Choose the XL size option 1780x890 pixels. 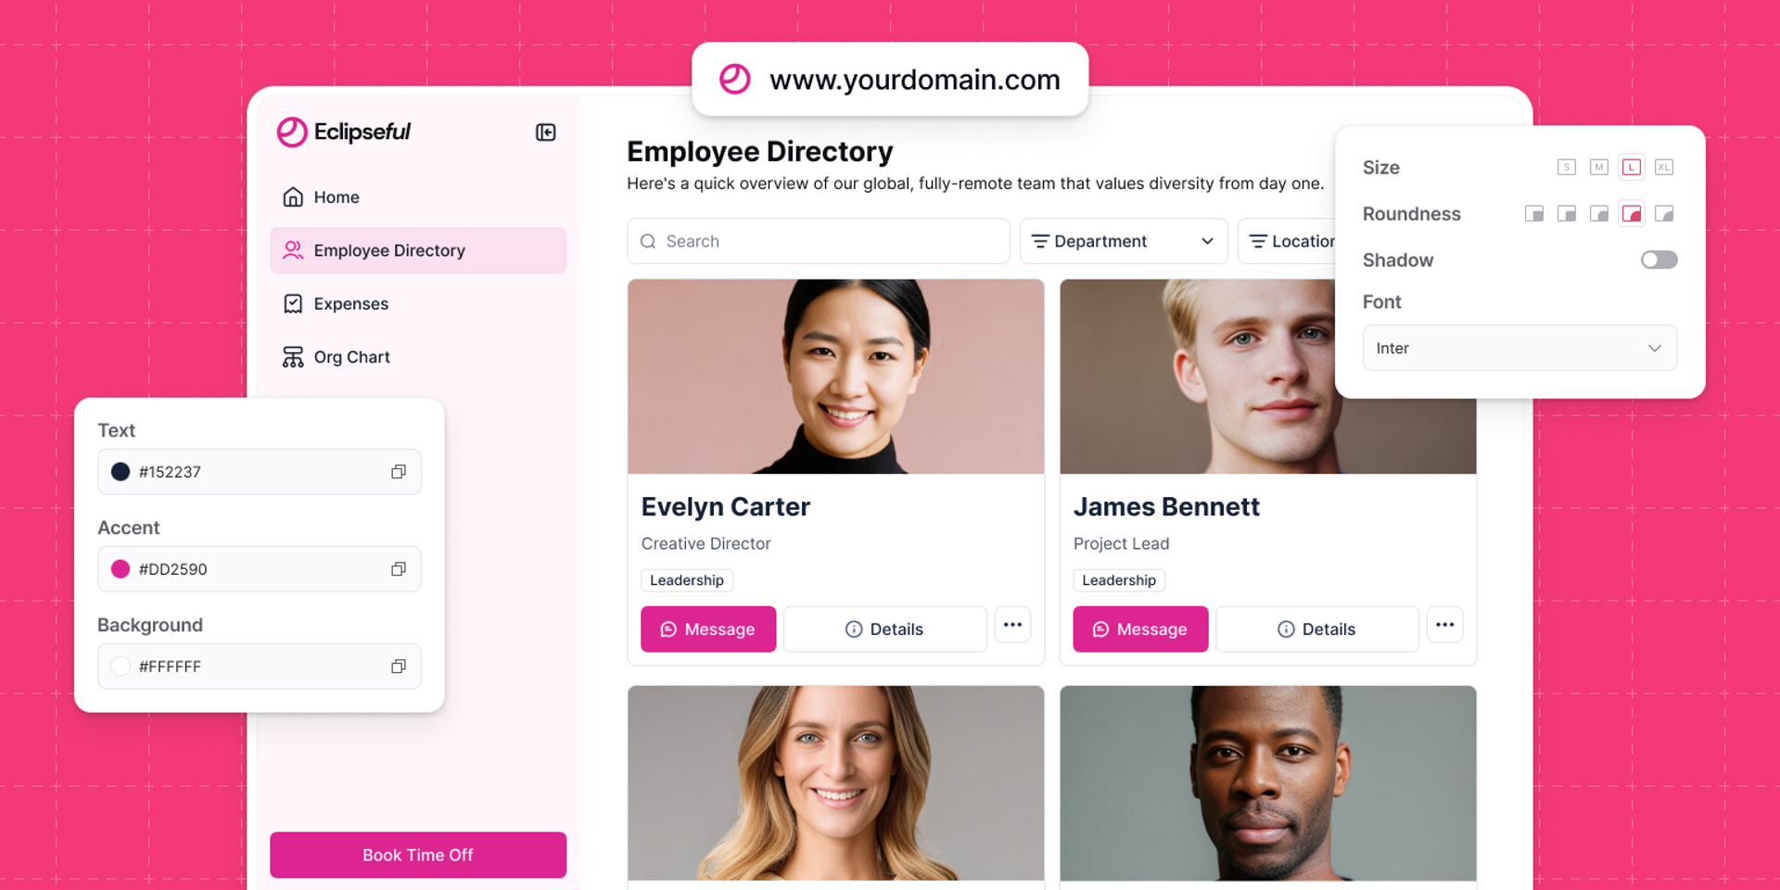(1664, 168)
